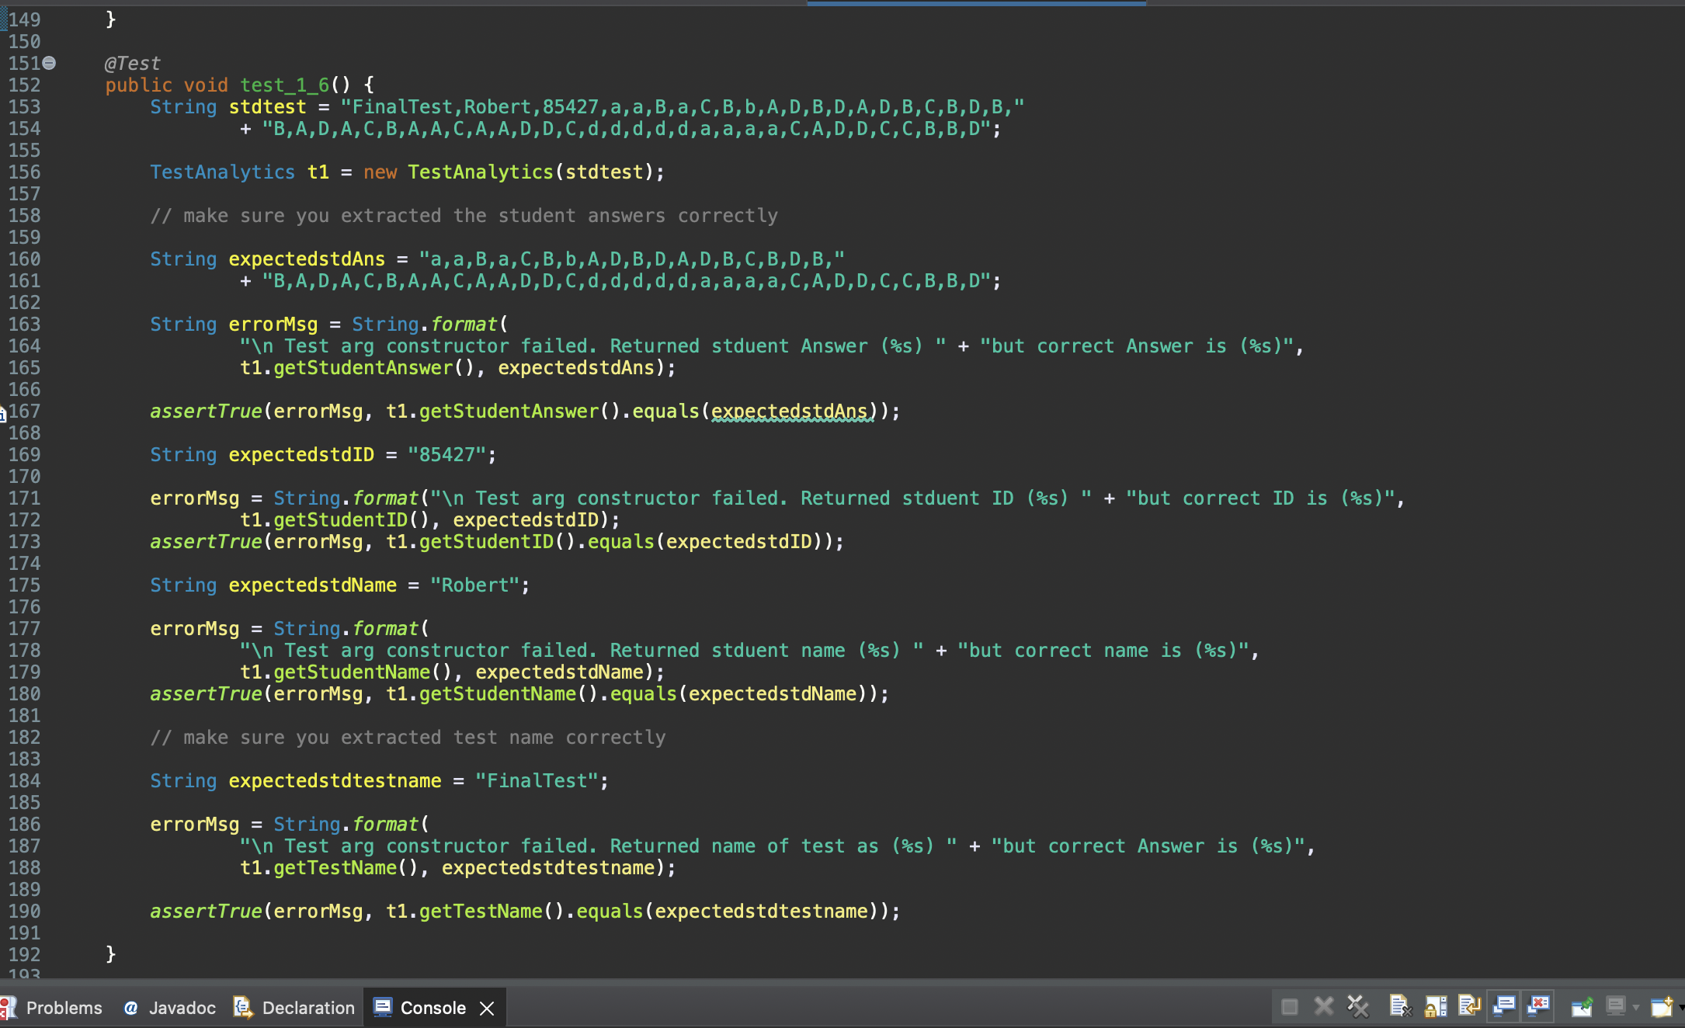Click the Terminate process icon in Console toolbar
The height and width of the screenshot is (1028, 1685).
[1289, 1005]
